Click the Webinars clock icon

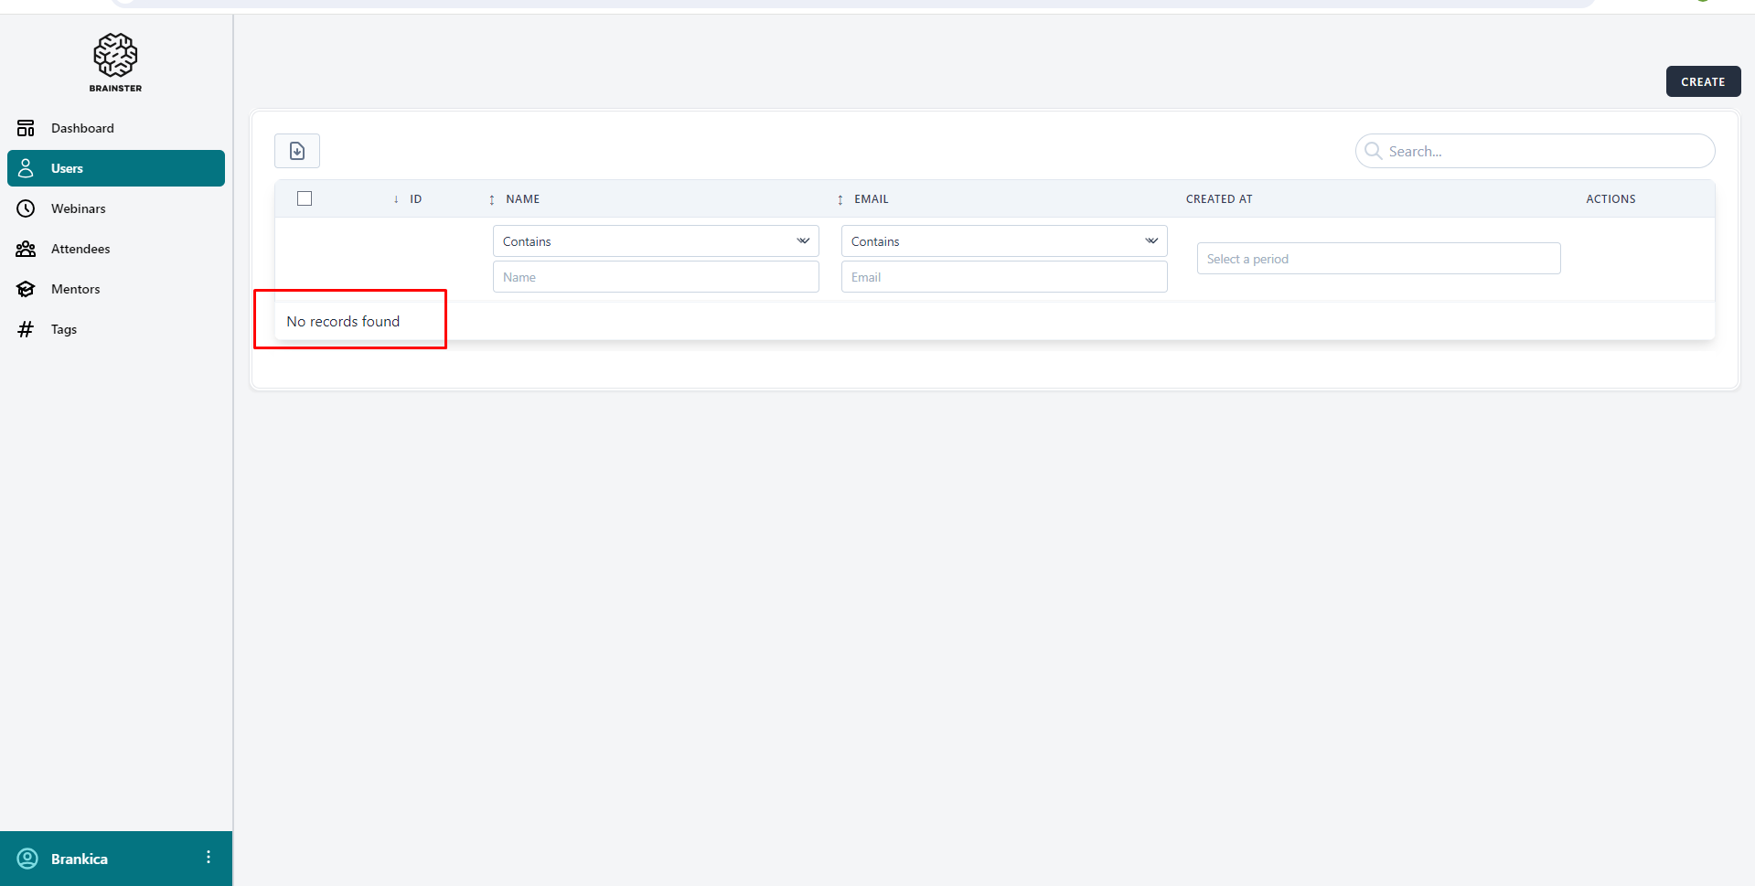pos(26,208)
